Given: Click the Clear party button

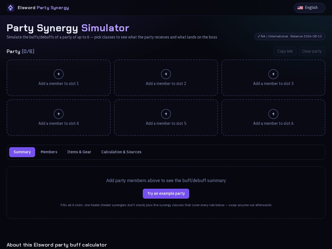Looking at the screenshot, I should click(x=312, y=51).
